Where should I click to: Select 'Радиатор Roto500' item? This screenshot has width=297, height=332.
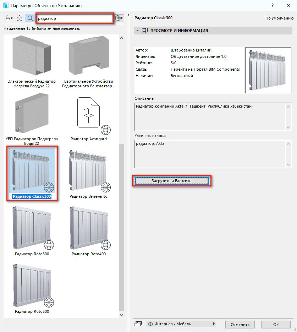point(32,287)
